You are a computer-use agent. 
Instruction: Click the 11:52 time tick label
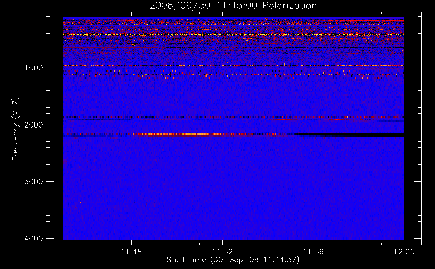[222, 252]
